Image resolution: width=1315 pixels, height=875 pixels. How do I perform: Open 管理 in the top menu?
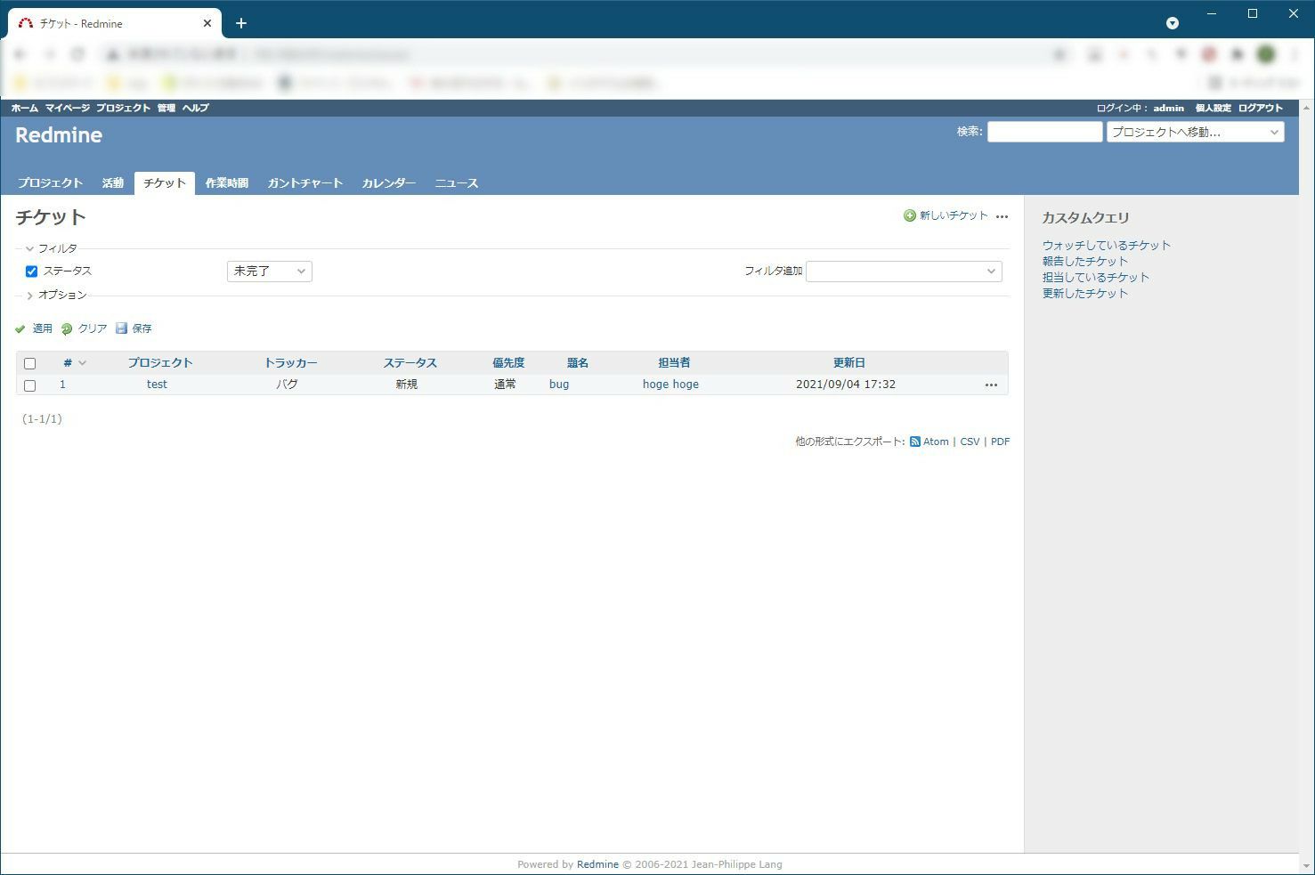[x=166, y=108]
